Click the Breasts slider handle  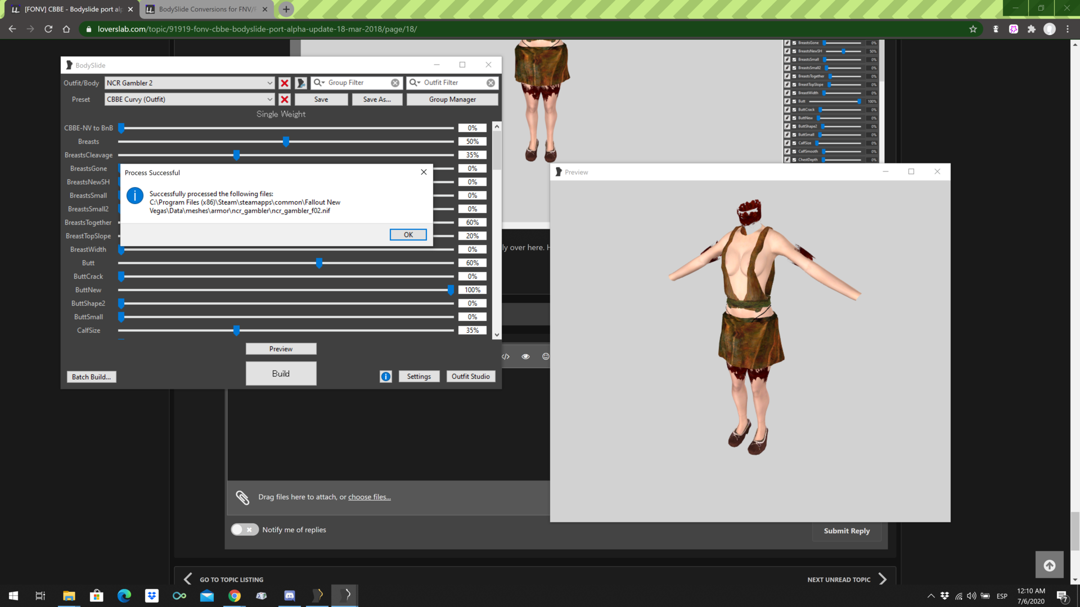pos(286,142)
